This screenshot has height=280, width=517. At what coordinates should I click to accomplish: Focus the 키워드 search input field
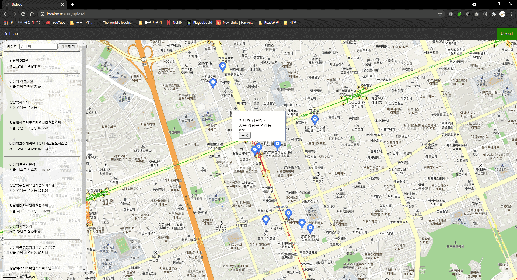tap(39, 47)
